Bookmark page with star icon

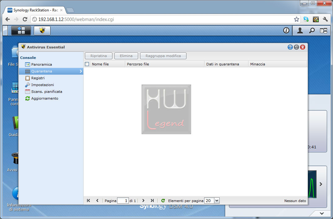296,19
